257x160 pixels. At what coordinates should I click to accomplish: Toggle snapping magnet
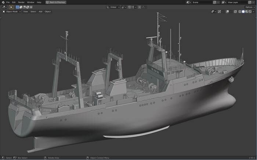tap(130, 7)
